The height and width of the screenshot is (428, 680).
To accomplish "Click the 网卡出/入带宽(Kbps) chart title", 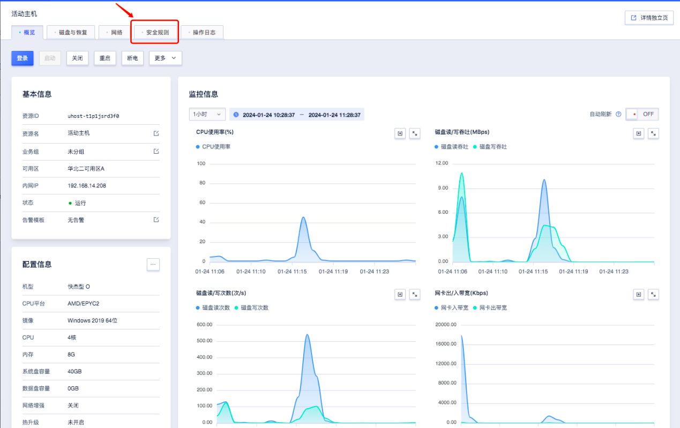I will click(x=461, y=293).
